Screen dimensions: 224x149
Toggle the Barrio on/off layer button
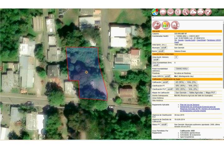pyautogui.click(x=161, y=51)
